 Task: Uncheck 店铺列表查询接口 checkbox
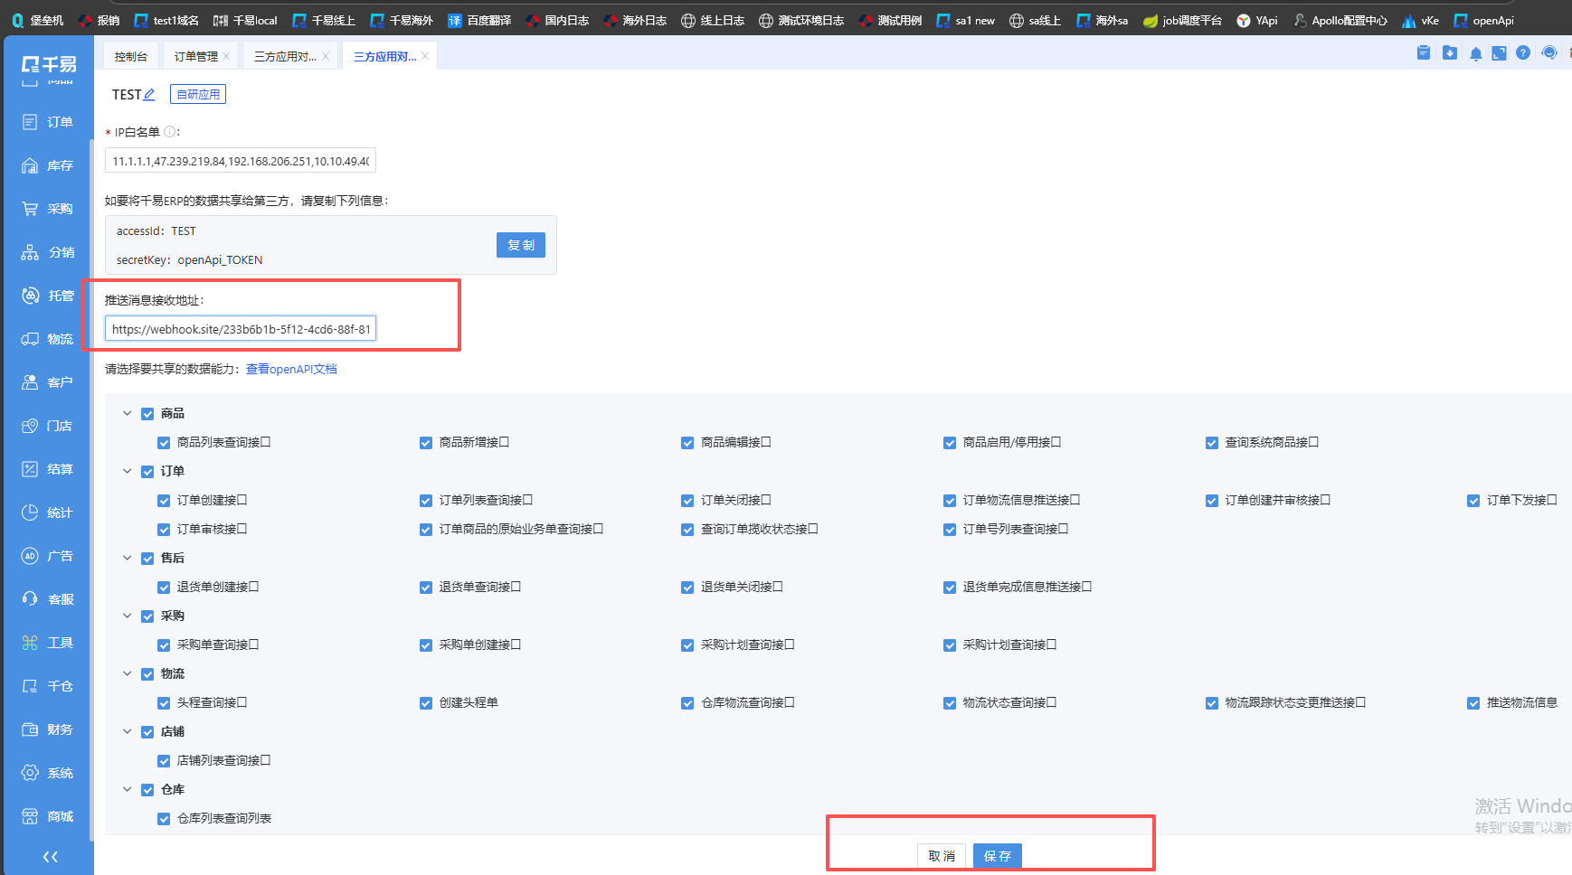(164, 761)
